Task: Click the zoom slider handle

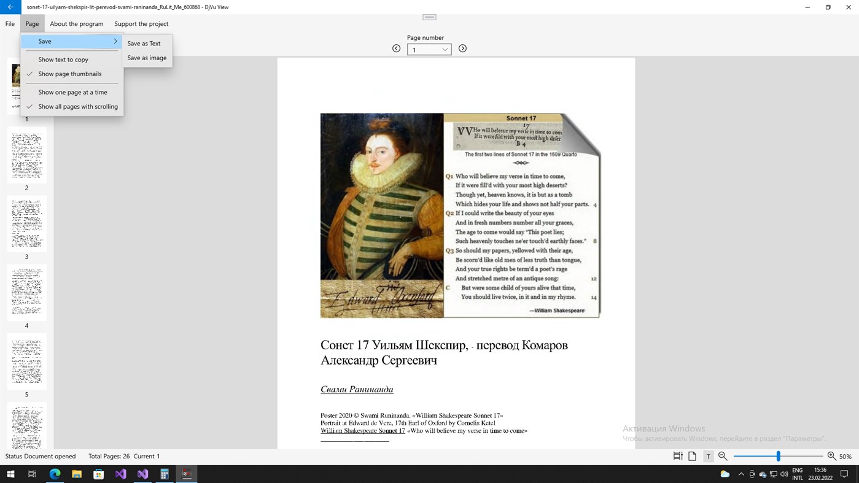Action: [x=778, y=456]
